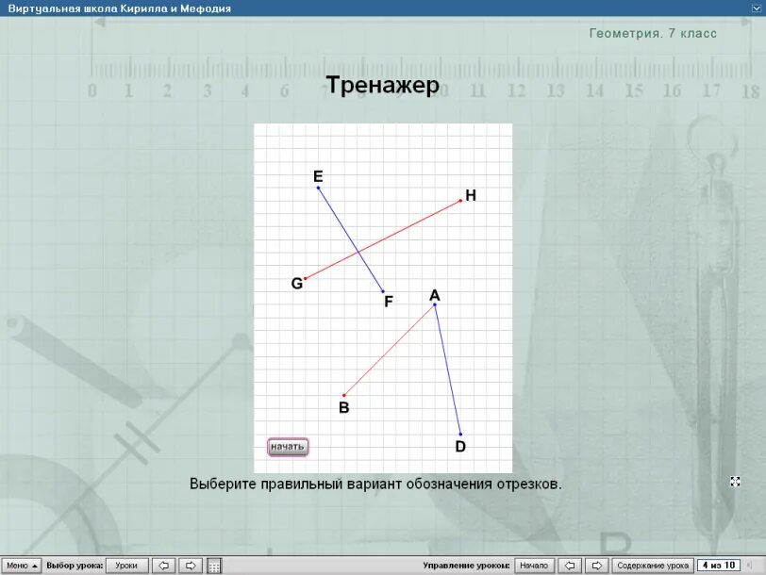The image size is (766, 575).
Task: Click the начать button
Action: pyautogui.click(x=288, y=447)
